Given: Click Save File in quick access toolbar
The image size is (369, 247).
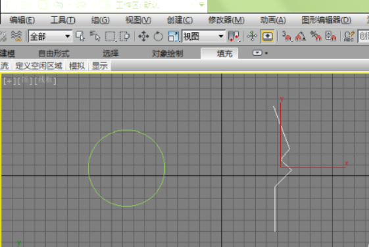Looking at the screenshot, I should [43, 5].
